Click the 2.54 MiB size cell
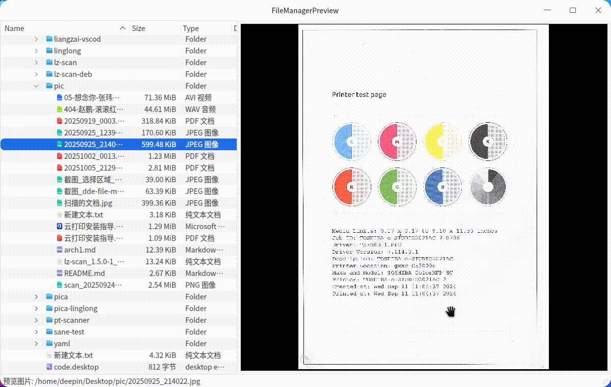 pos(162,285)
